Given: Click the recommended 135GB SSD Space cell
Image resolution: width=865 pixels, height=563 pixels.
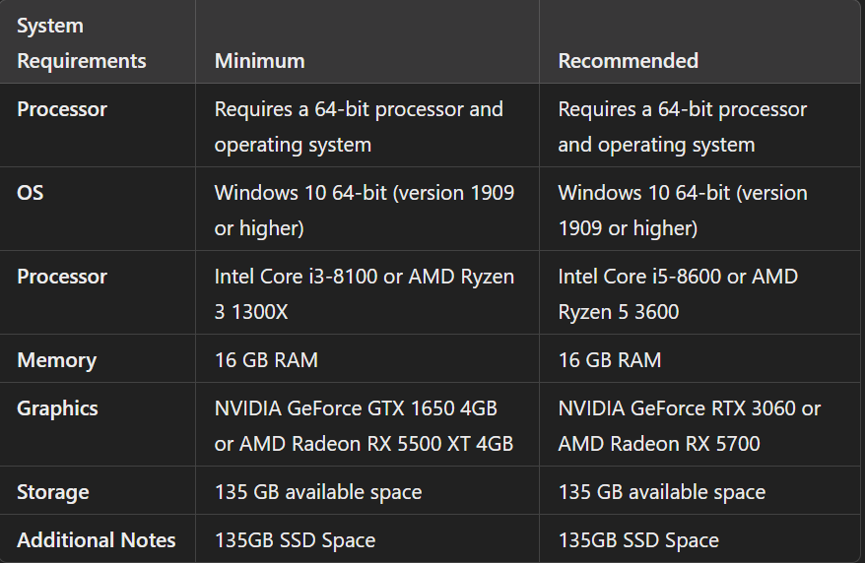Looking at the screenshot, I should coord(637,540).
